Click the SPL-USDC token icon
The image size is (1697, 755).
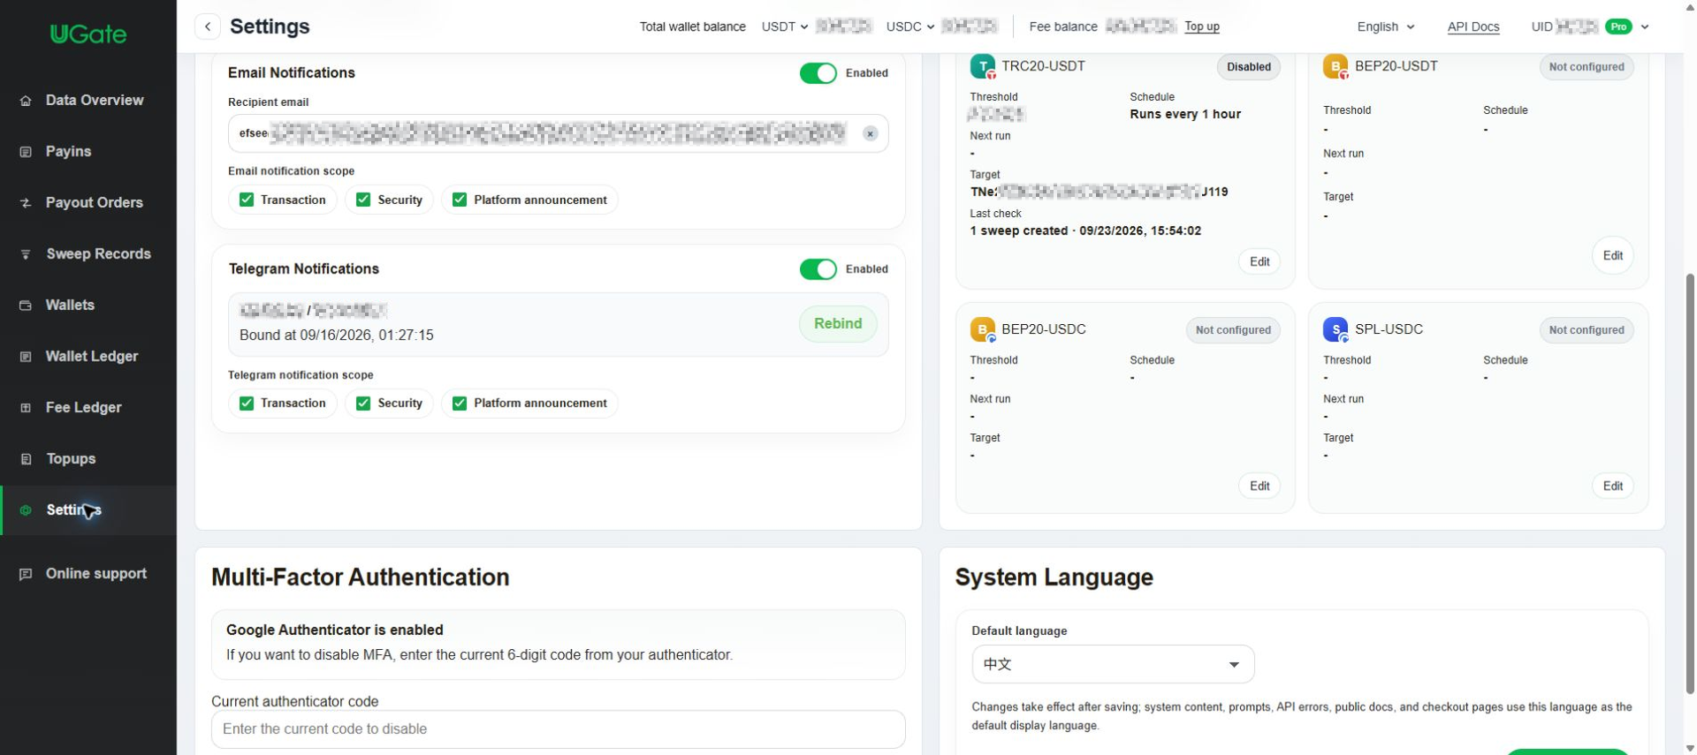[x=1336, y=329]
